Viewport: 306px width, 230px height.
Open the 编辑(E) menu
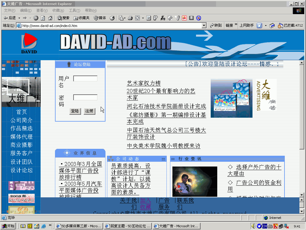click(26, 10)
